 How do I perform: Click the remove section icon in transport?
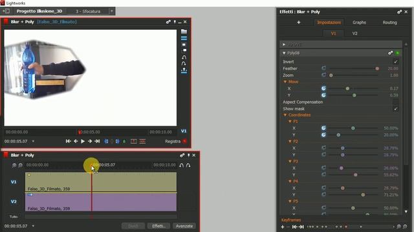(134, 141)
